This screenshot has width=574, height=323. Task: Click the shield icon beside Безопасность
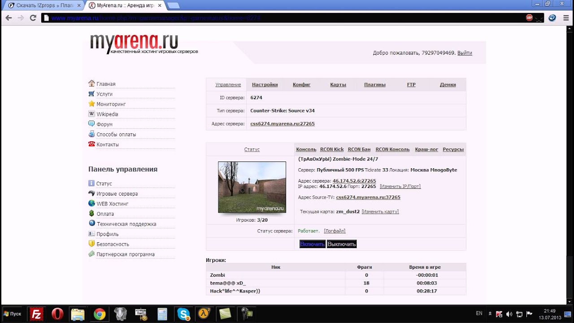[91, 244]
